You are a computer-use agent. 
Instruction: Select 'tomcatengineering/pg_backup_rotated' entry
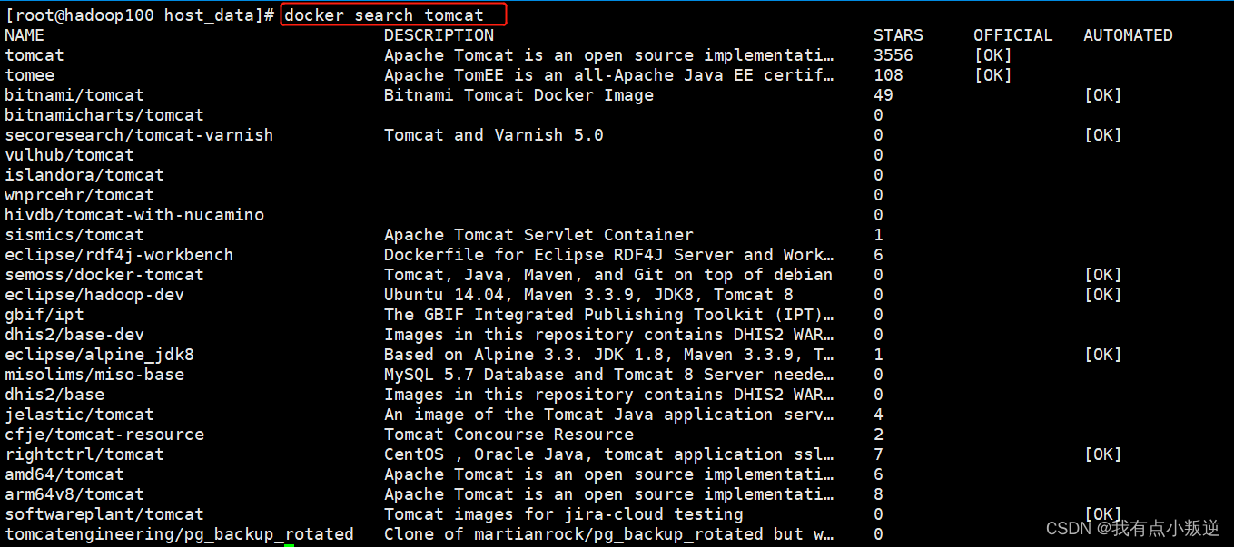click(x=179, y=534)
